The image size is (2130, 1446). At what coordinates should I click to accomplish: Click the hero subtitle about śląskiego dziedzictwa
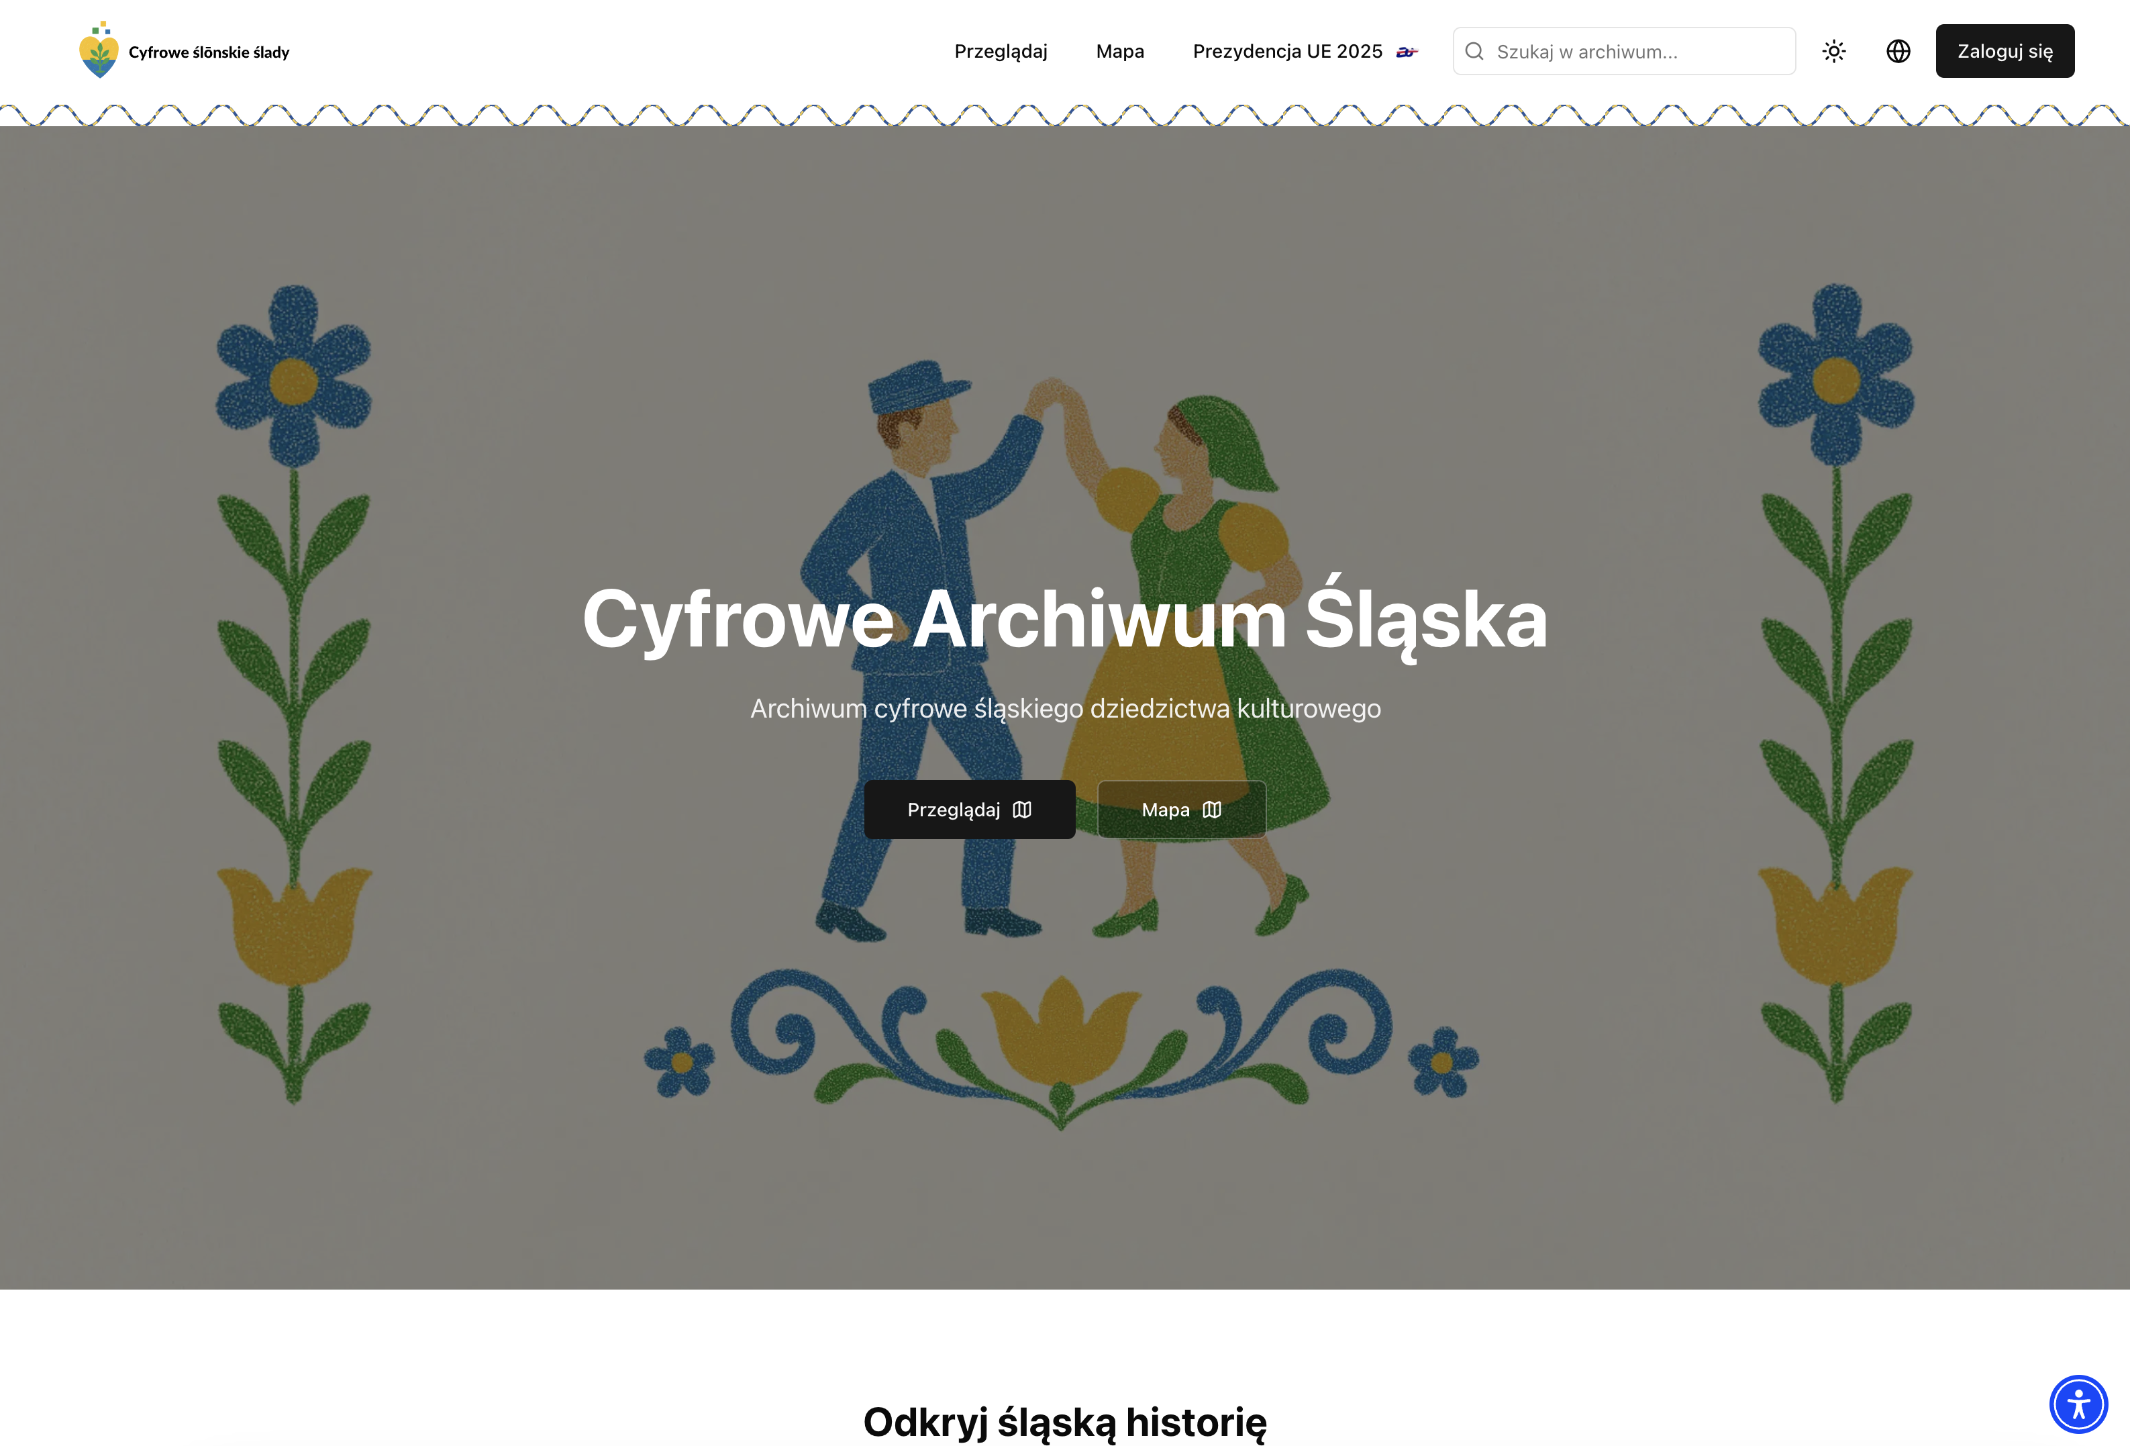[1064, 709]
